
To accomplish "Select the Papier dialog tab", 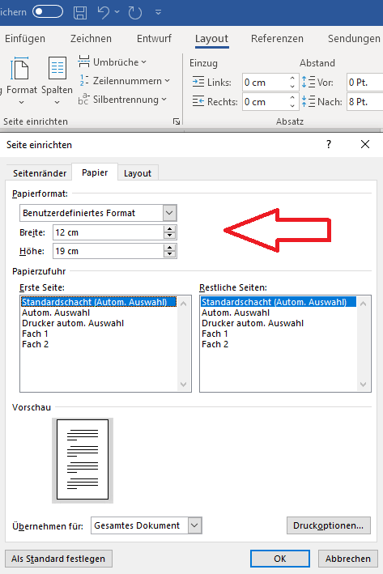I will pyautogui.click(x=95, y=172).
